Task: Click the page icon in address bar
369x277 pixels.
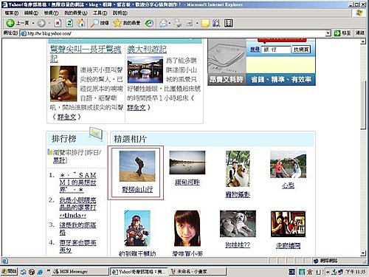Action: (24, 33)
